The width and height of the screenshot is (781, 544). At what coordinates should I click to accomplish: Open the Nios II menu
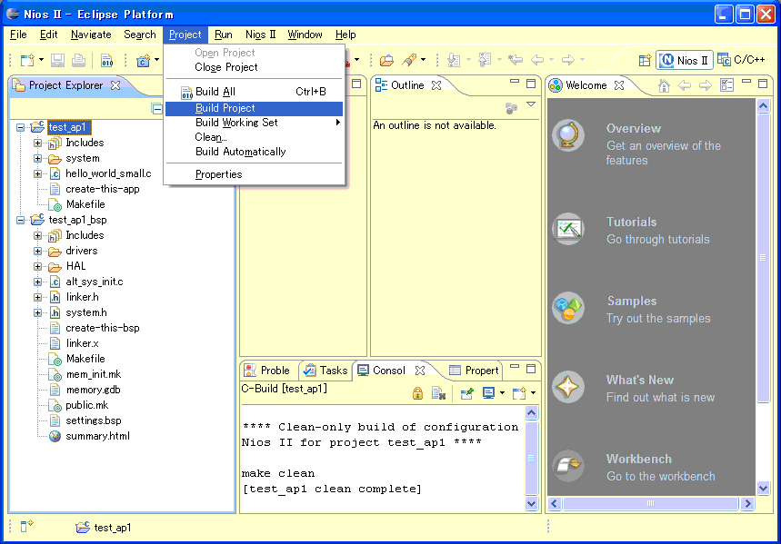point(261,35)
